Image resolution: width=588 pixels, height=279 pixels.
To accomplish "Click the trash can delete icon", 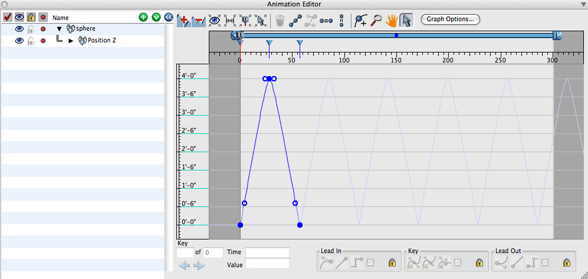I will [x=280, y=21].
